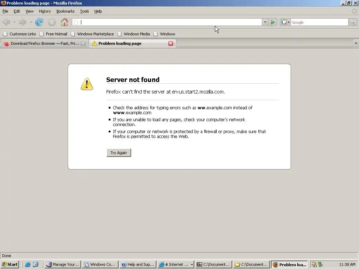The image size is (359, 269).
Task: Click the en-us.start2.mozilla.com error sentence
Action: (x=165, y=92)
